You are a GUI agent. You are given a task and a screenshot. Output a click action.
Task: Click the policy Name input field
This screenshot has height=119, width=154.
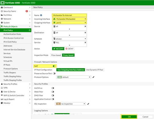coord(69,15)
